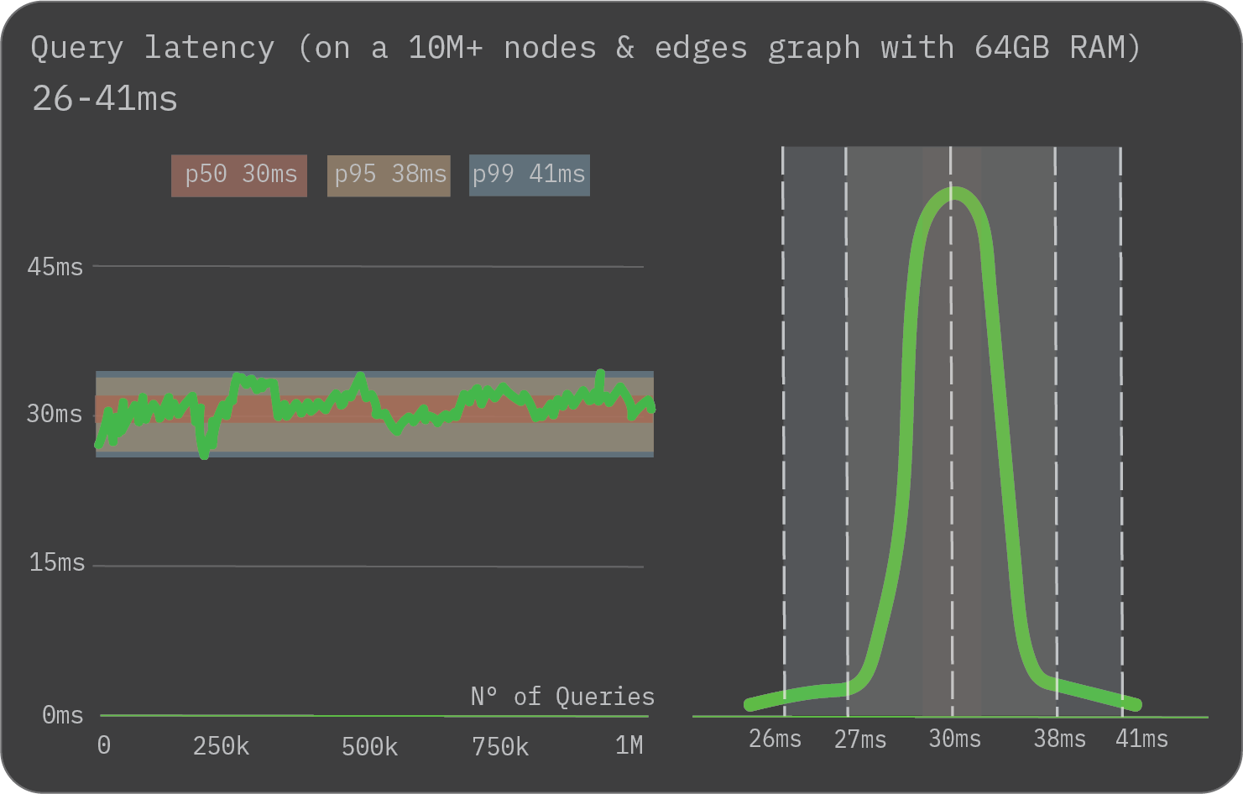
Task: Click the 45ms gridline on latency axis
Action: (369, 267)
